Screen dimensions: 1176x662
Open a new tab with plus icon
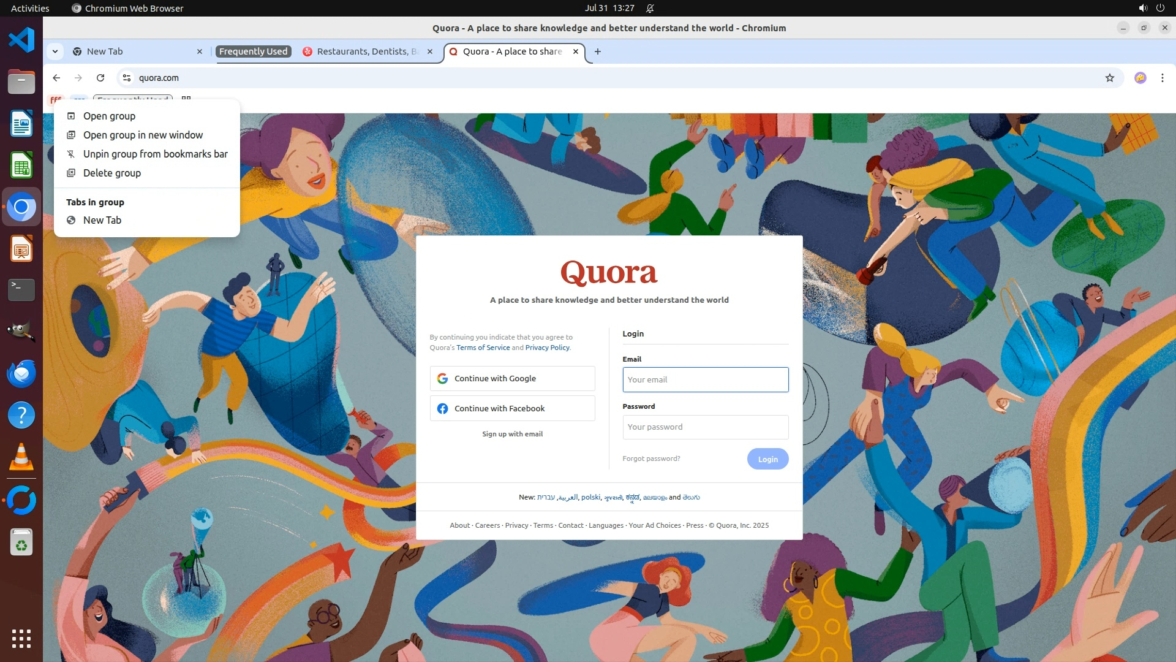point(598,51)
